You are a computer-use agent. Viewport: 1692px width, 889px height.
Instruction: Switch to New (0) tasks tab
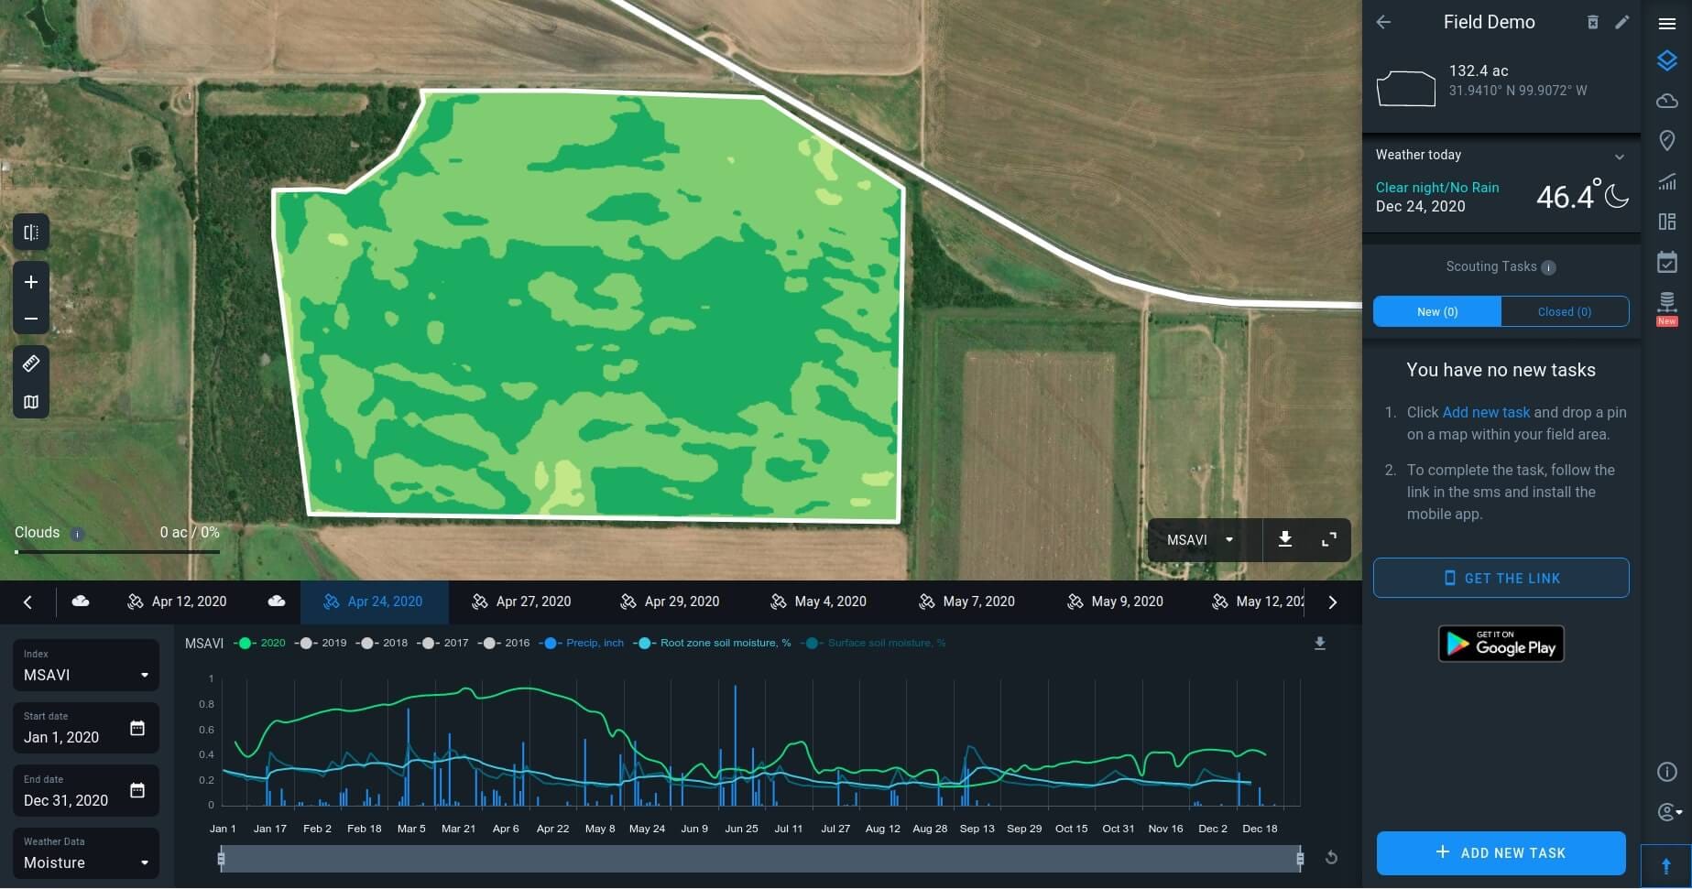click(x=1437, y=311)
